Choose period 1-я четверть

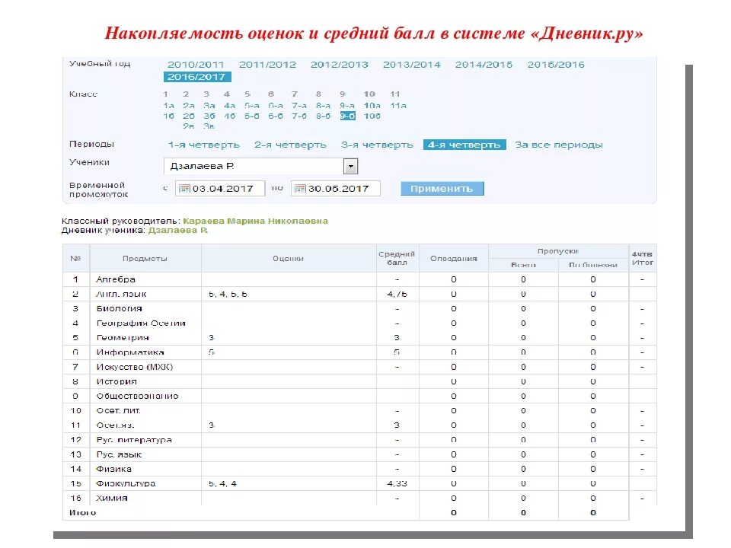click(204, 145)
